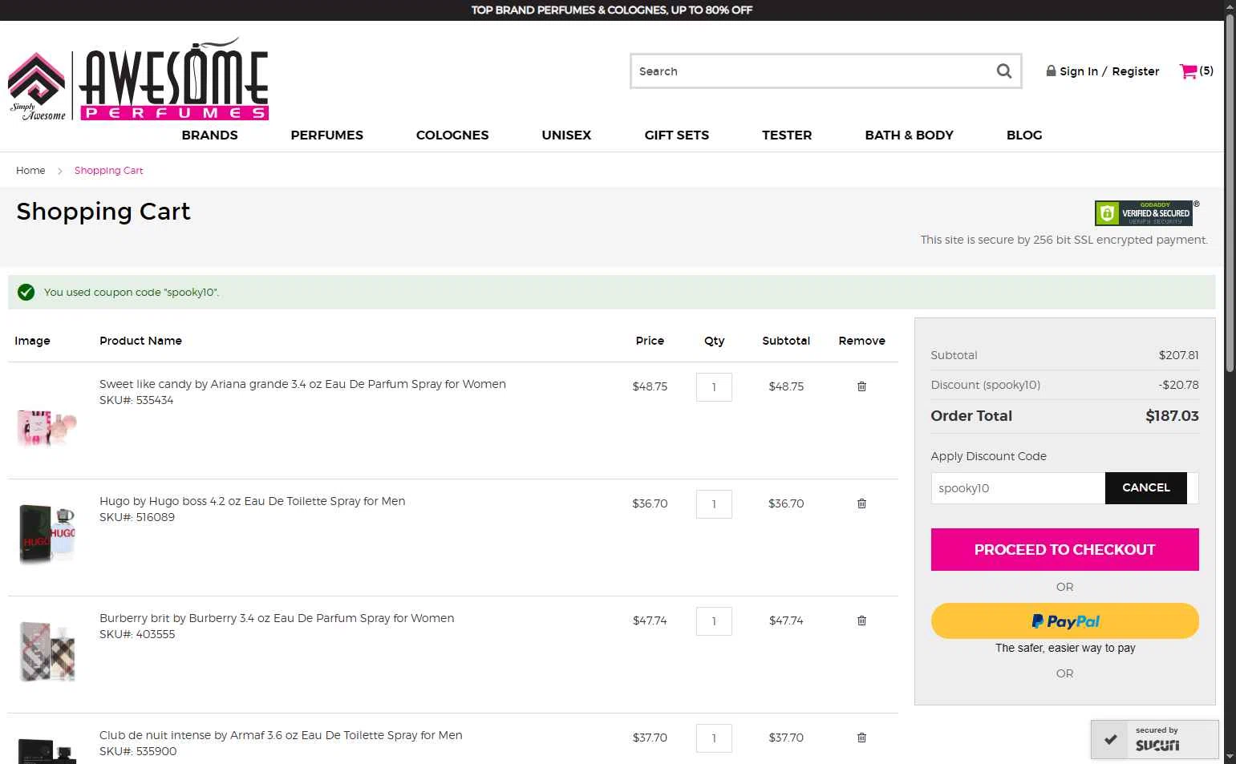The height and width of the screenshot is (764, 1236).
Task: Remove Burberry brit from cart
Action: [861, 620]
